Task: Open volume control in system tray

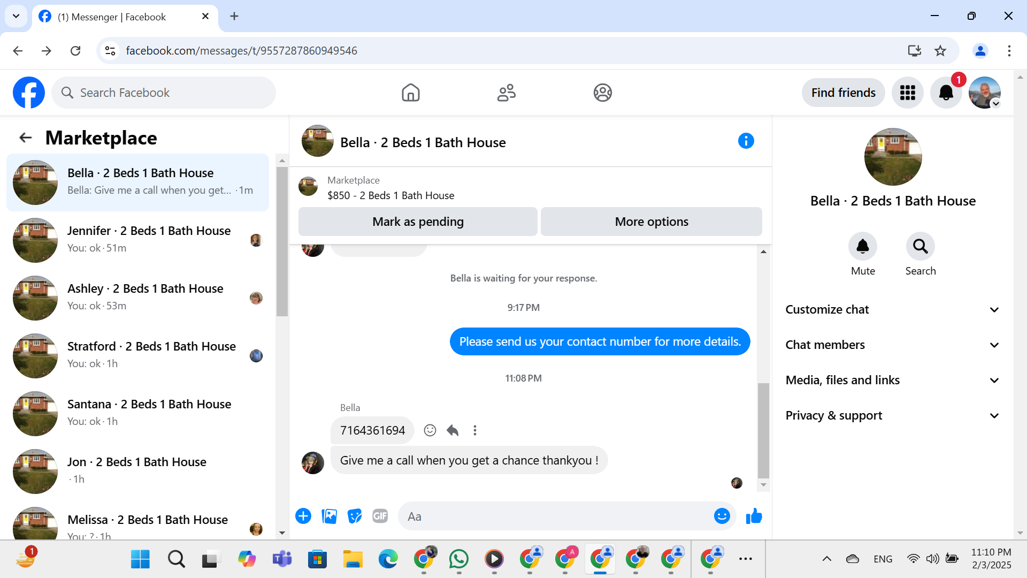Action: (932, 559)
